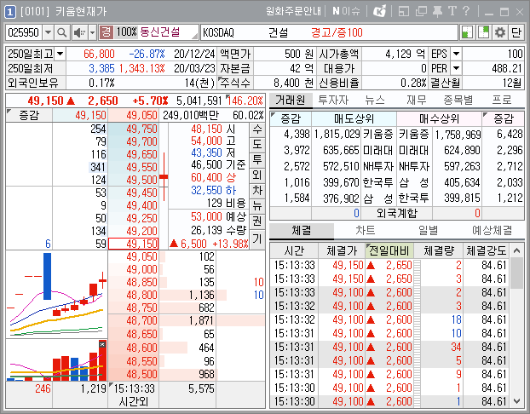Image resolution: width=530 pixels, height=414 pixels.
Task: Click the 시간외 label at bottom
Action: 134,401
